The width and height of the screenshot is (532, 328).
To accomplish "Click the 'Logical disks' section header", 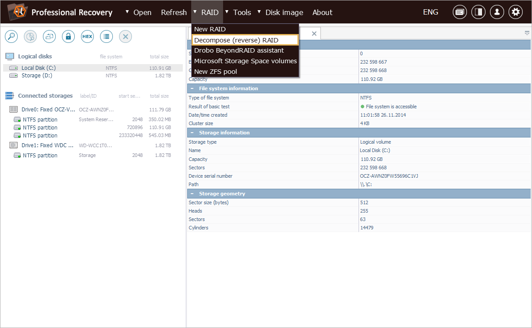I will click(x=35, y=56).
